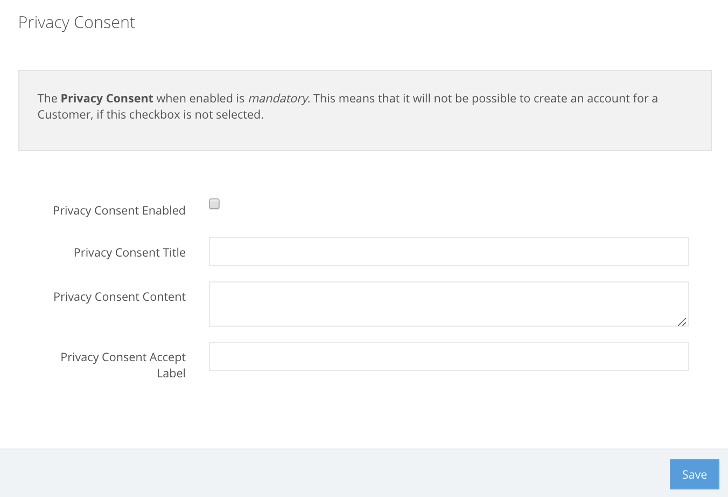Viewport: 728px width, 497px height.
Task: Select the bold Privacy Consent text in the notice
Action: coord(106,98)
